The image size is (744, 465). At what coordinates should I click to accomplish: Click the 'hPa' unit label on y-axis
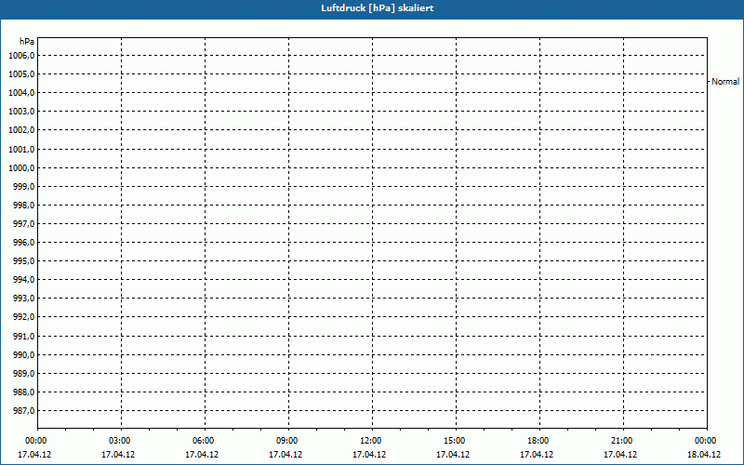click(27, 42)
